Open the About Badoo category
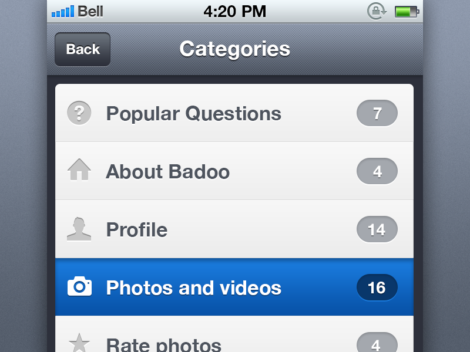Image resolution: width=470 pixels, height=352 pixels. [x=168, y=171]
